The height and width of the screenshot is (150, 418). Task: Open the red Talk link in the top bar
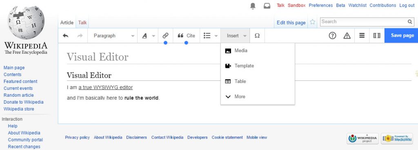point(280,5)
